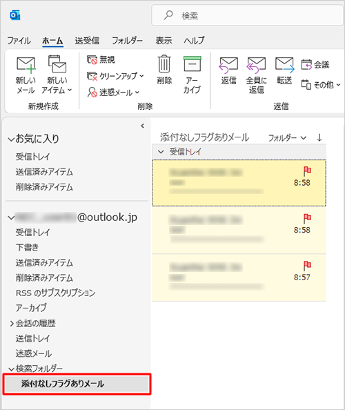
Task: Open the アーカイブ folder in folder pane
Action: pos(31,308)
